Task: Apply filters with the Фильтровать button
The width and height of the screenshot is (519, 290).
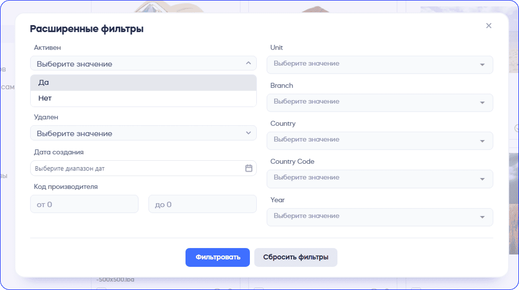Action: click(x=217, y=257)
